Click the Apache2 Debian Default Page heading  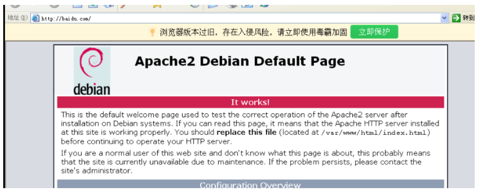240,61
